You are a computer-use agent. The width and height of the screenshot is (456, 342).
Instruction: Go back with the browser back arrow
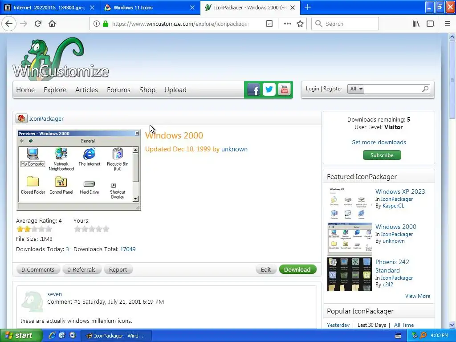(x=9, y=24)
